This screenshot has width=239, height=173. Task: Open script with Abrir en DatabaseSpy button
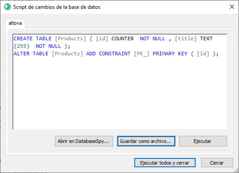84,141
